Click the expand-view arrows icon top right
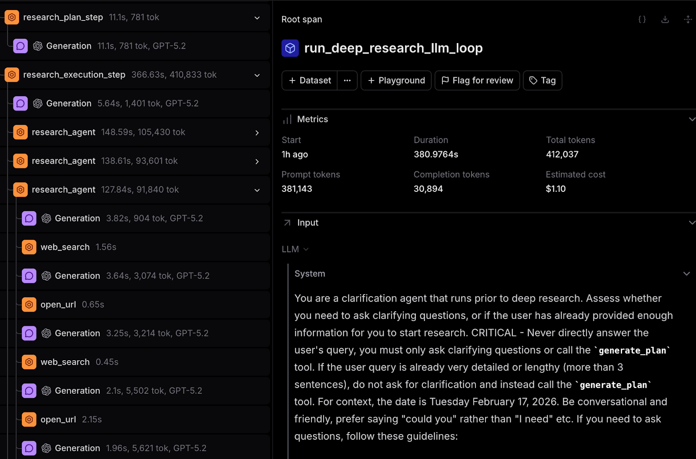696x459 pixels. point(688,19)
